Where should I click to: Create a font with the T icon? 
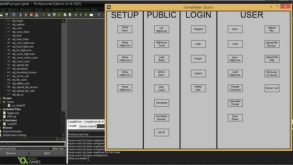pyautogui.click(x=76, y=15)
